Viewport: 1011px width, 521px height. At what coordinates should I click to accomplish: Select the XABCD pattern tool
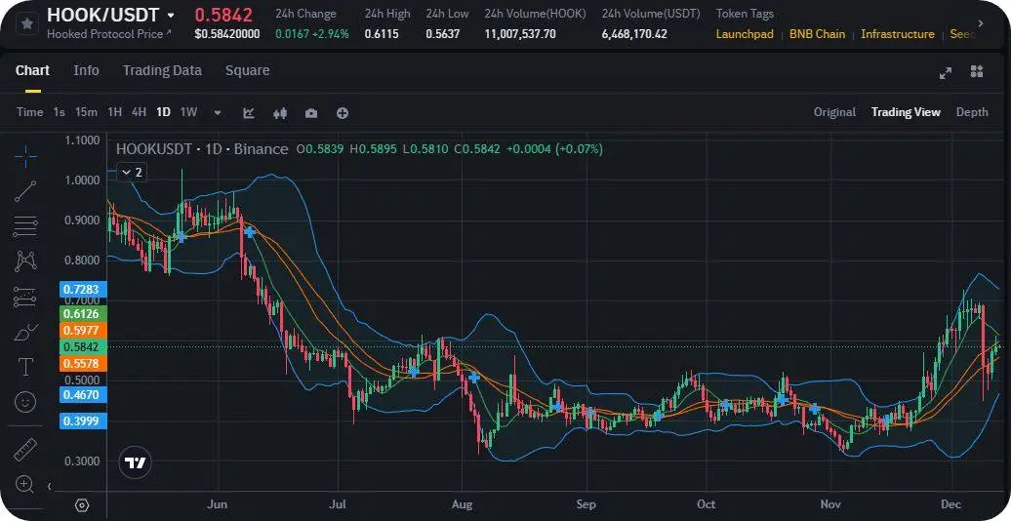point(25,261)
